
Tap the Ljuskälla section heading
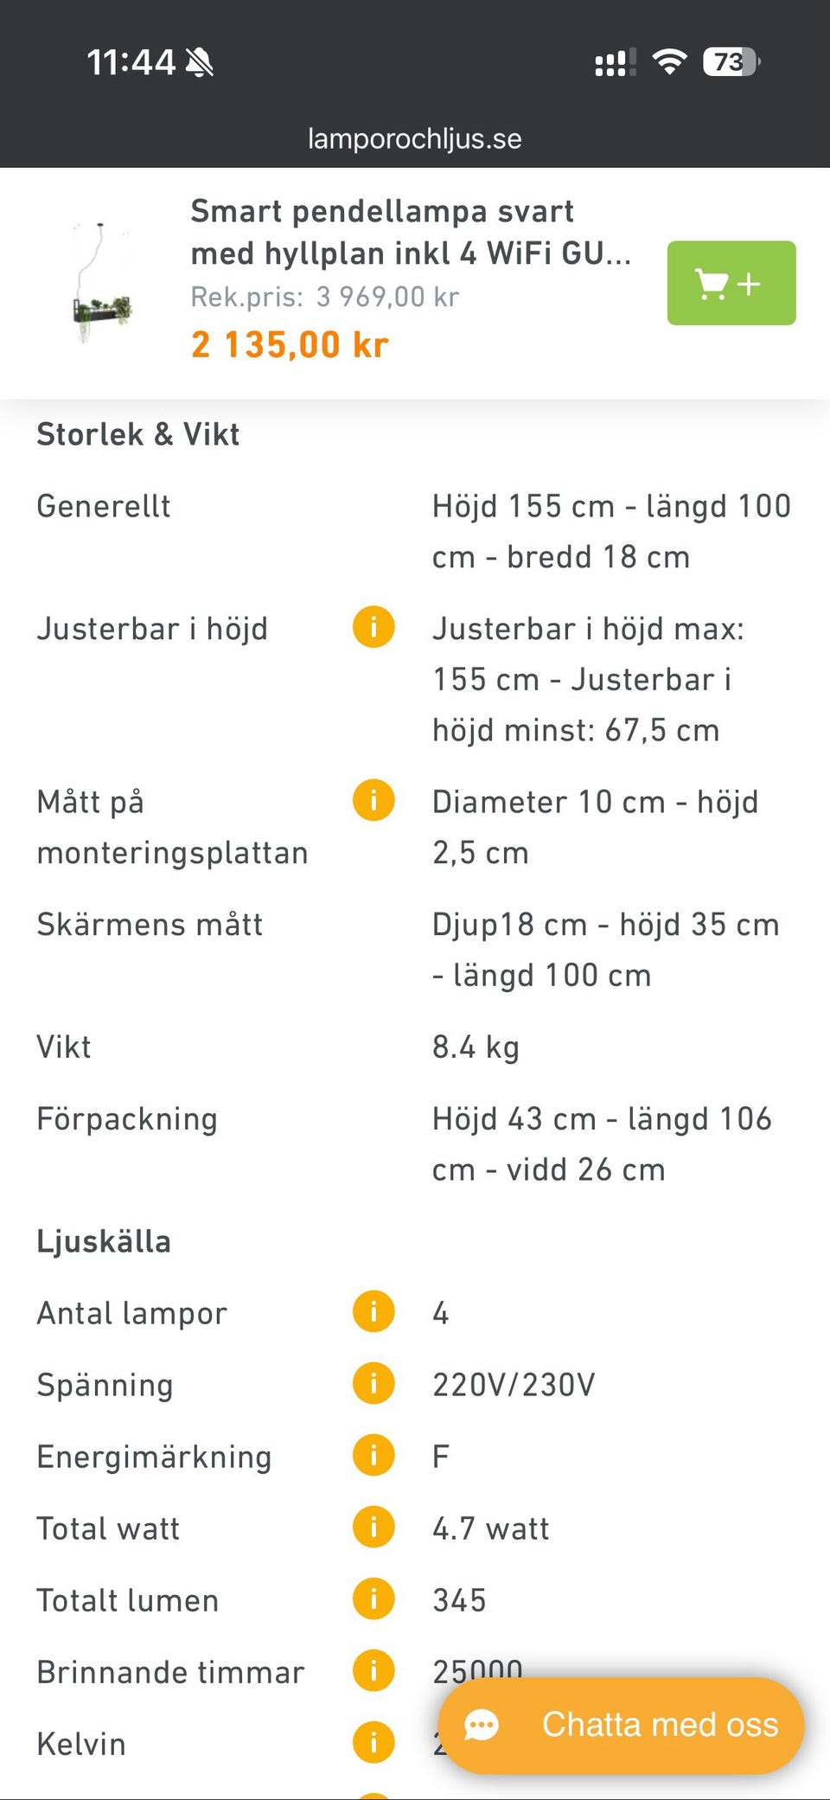click(104, 1241)
